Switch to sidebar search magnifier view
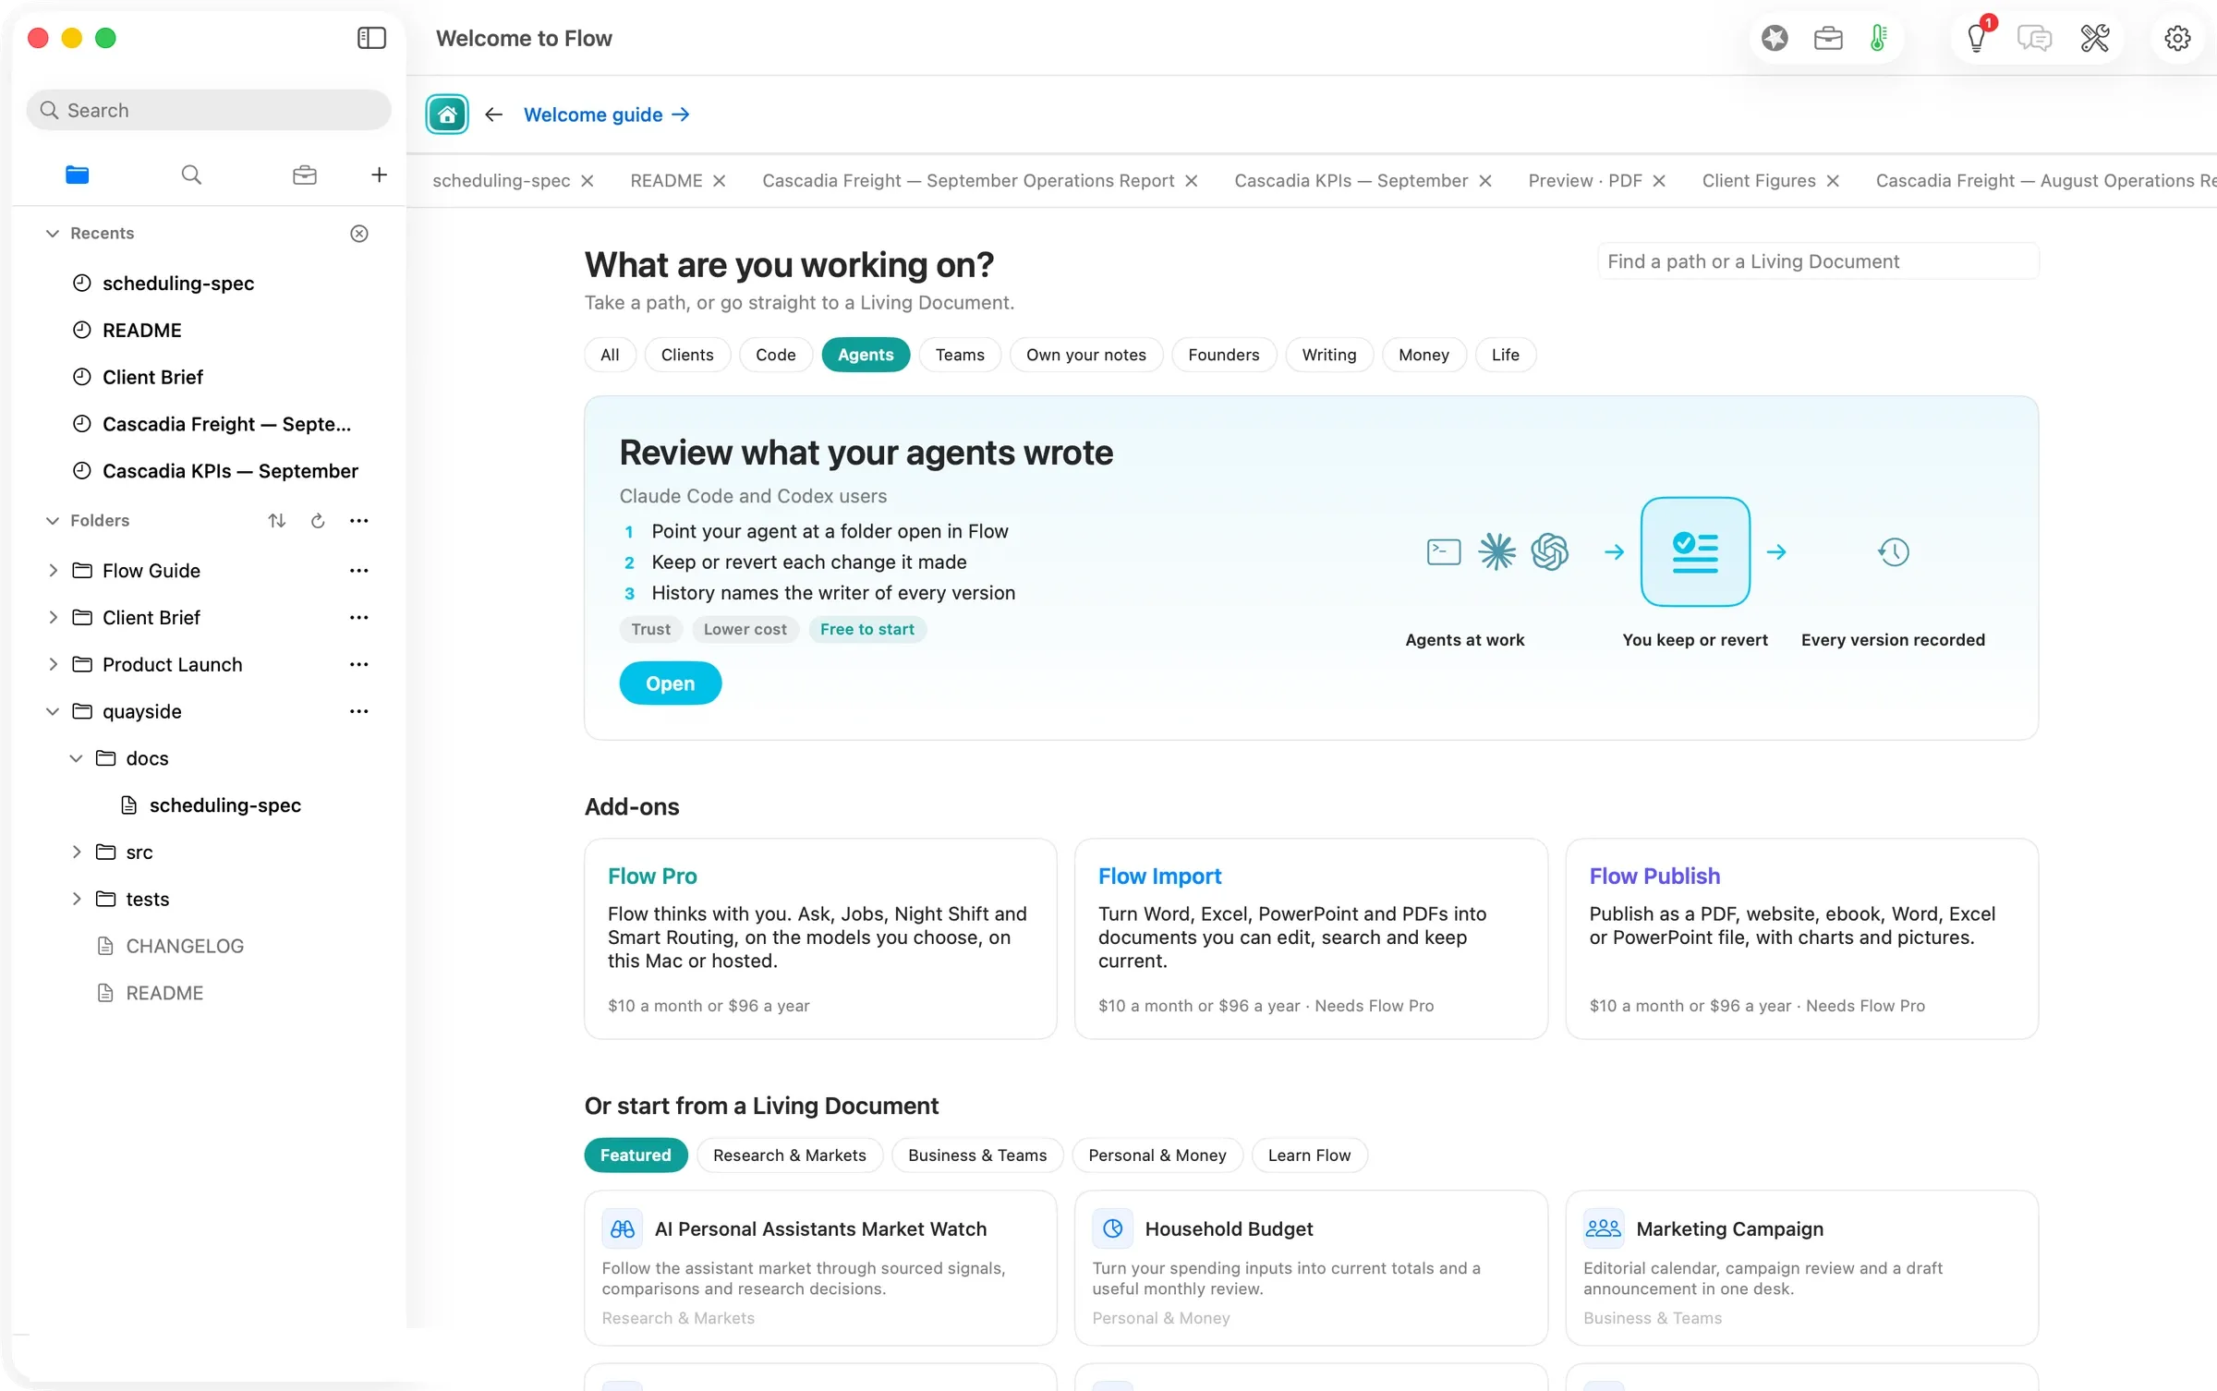2217x1391 pixels. coord(191,175)
